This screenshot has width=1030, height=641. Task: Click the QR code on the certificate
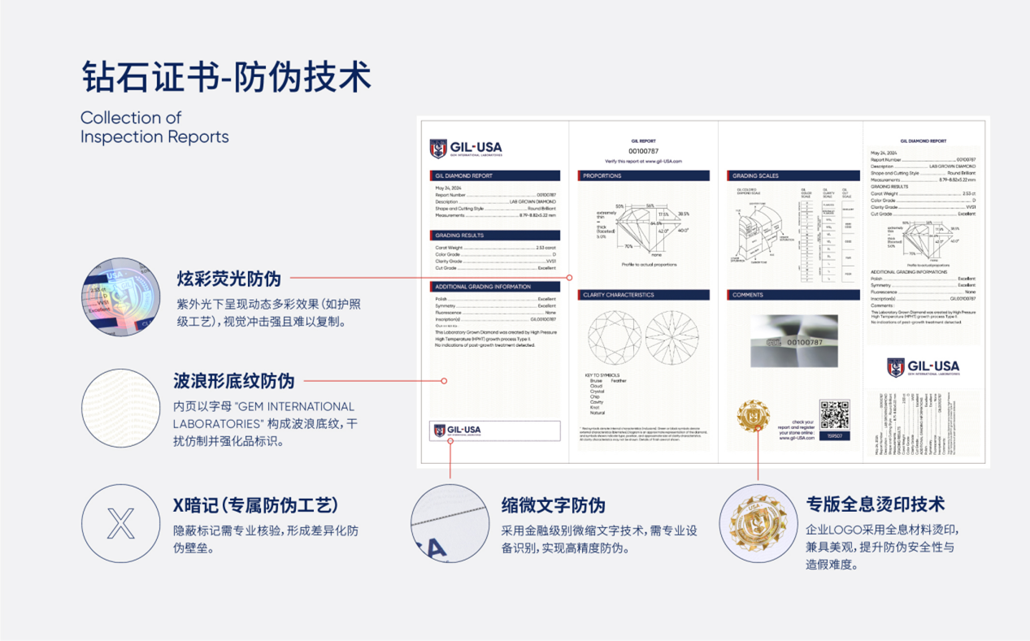click(834, 414)
